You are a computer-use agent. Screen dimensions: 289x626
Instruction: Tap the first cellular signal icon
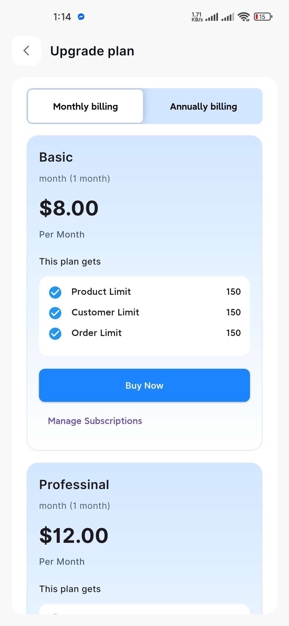pyautogui.click(x=212, y=17)
